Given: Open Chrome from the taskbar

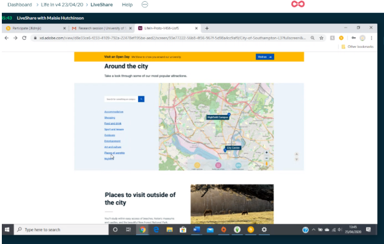Looking at the screenshot, I should click(x=142, y=229).
